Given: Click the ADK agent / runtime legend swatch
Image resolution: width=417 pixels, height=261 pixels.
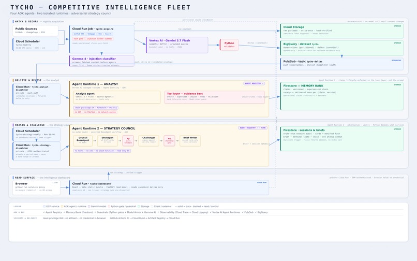Looking at the screenshot, I should point(62,207).
